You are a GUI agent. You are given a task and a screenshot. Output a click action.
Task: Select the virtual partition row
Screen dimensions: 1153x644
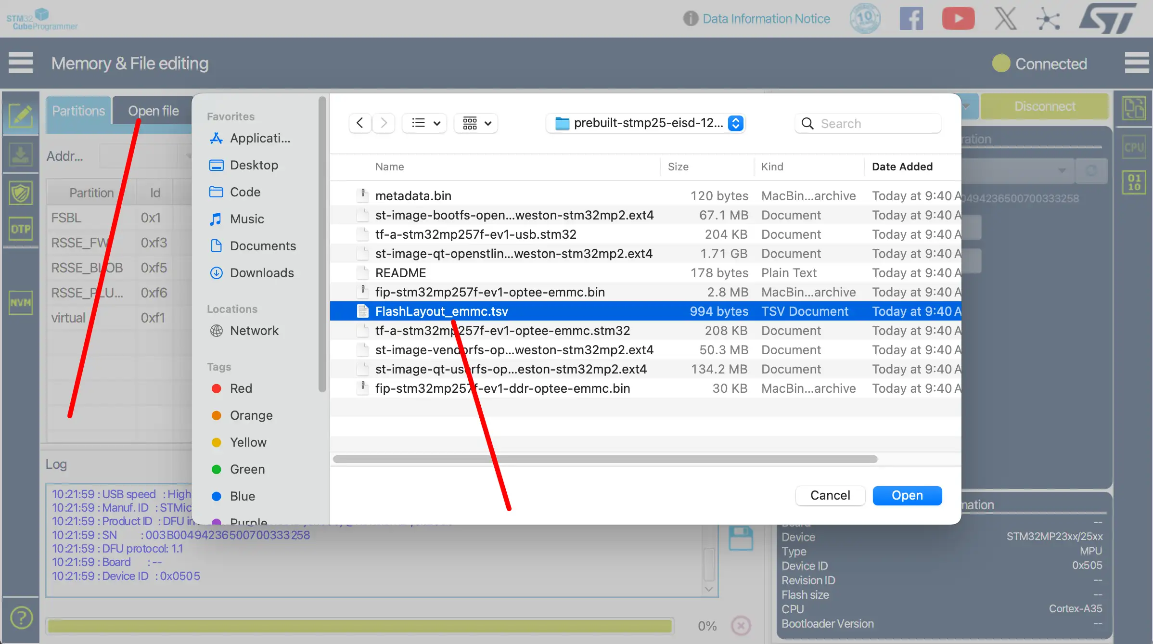(119, 318)
